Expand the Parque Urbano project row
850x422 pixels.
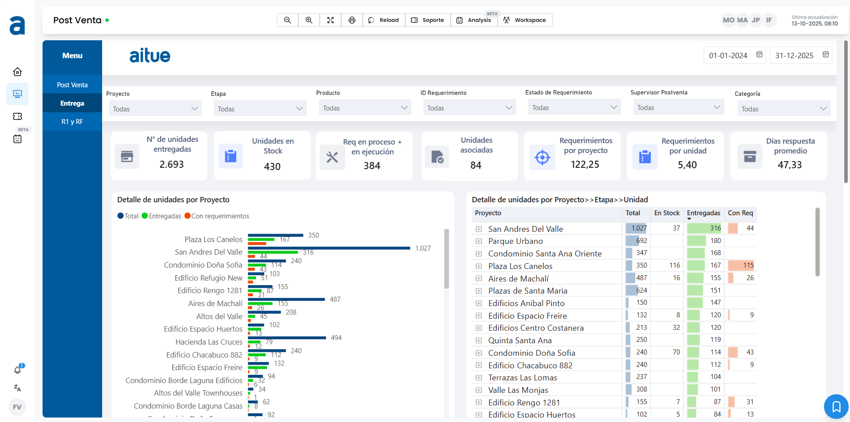tap(479, 241)
